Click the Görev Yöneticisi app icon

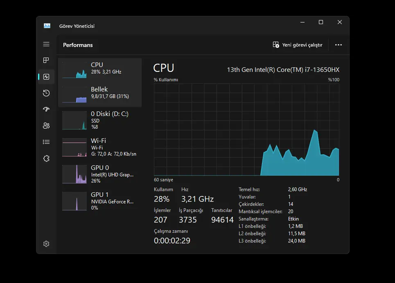click(x=47, y=26)
